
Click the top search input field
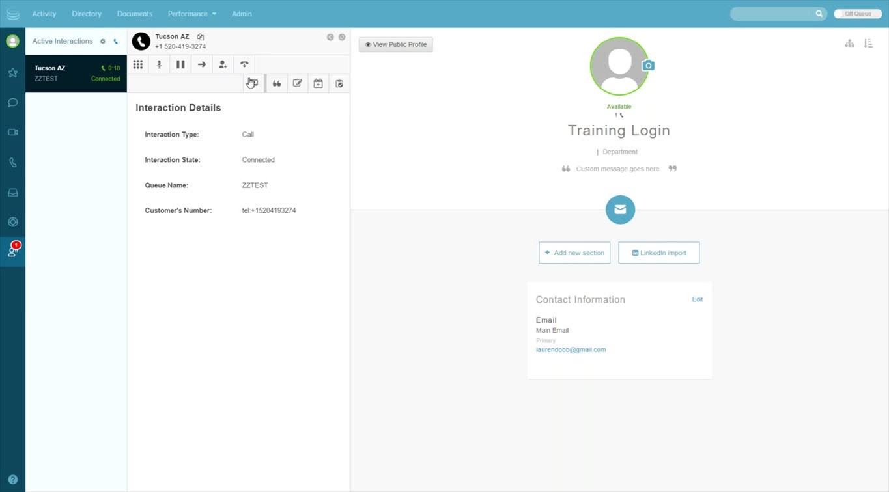click(x=773, y=14)
